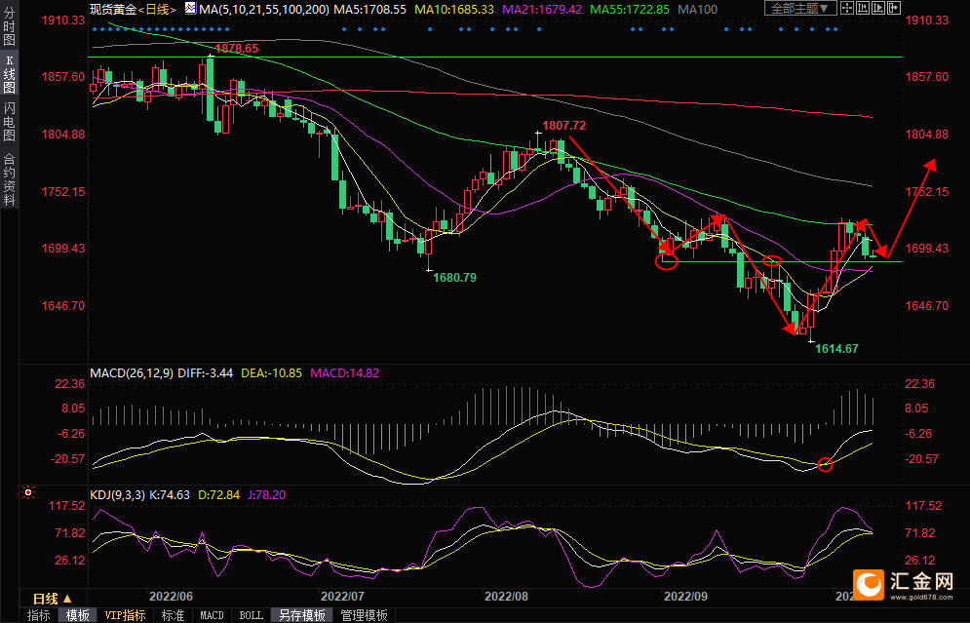Click the 另存模板 button
This screenshot has height=623, width=970.
[301, 615]
